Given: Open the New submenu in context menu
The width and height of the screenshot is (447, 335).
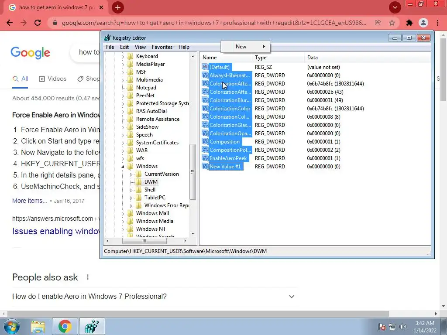Looking at the screenshot, I should tap(245, 47).
